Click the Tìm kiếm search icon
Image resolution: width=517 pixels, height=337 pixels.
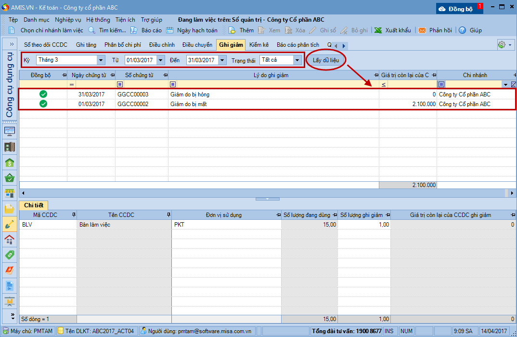(x=91, y=30)
